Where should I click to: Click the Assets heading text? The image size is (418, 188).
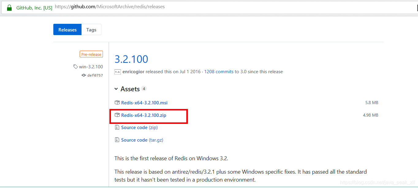click(x=130, y=89)
